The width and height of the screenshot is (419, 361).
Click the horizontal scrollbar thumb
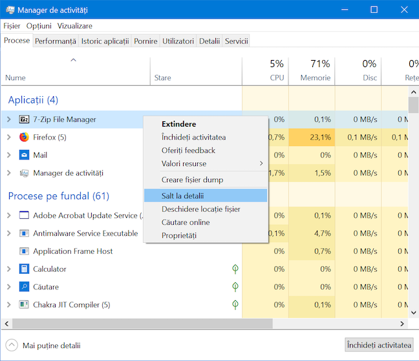point(142,324)
